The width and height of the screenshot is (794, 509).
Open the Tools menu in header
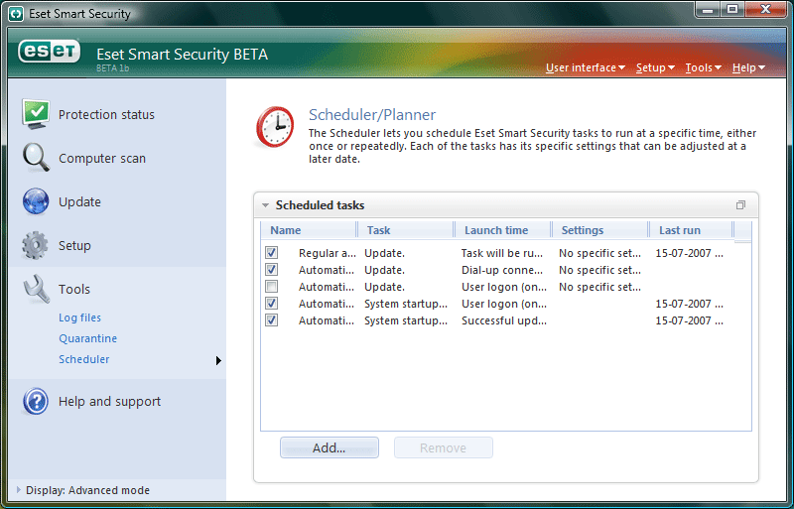coord(703,67)
